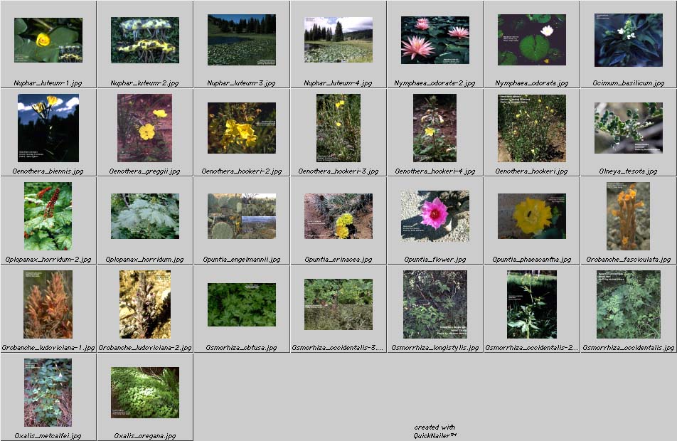Click the Orobanche_fasciculata.jpg thumbnail

click(628, 216)
